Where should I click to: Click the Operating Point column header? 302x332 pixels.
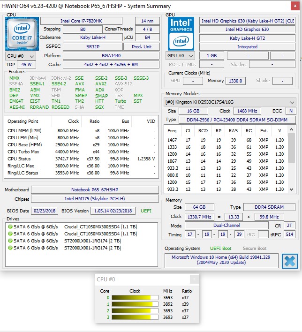(23, 121)
